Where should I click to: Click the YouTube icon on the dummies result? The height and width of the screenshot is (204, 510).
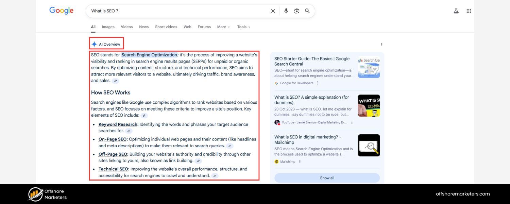pos(277,122)
